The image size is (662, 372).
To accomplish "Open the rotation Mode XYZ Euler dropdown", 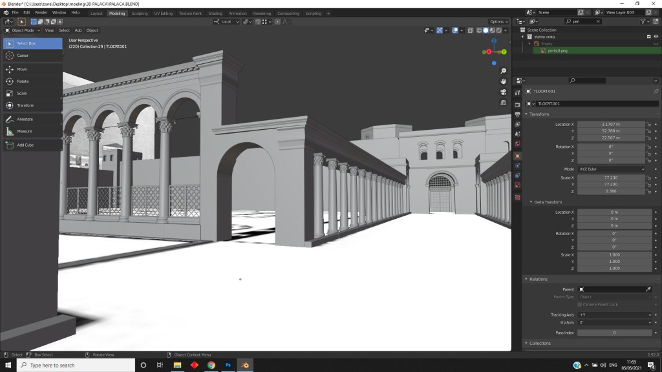I will [611, 169].
